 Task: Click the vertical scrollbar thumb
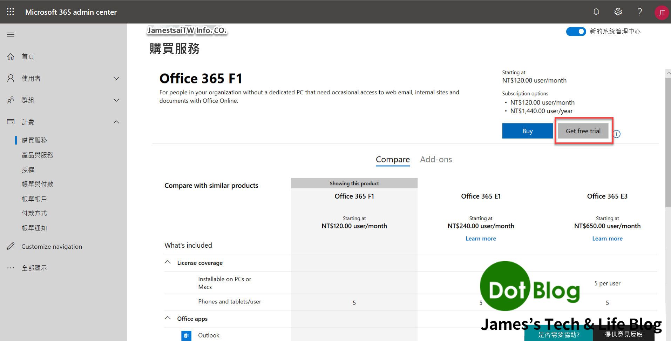pos(668,142)
